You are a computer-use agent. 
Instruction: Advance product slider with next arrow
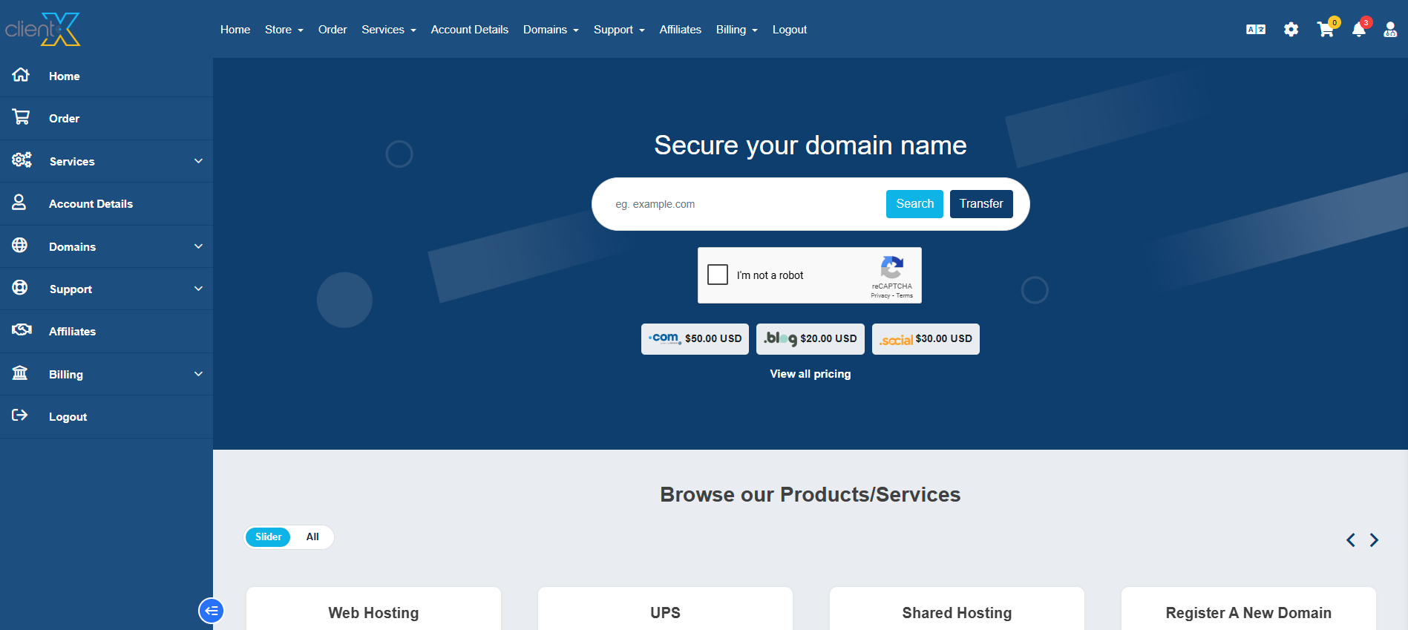tap(1374, 539)
